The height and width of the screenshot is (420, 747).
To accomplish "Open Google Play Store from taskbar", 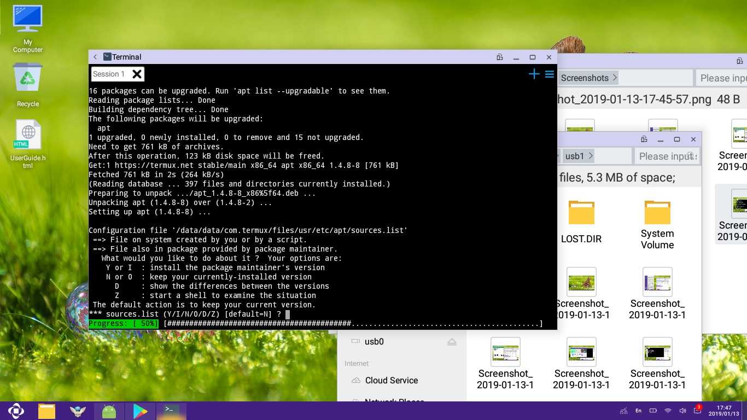I will point(140,411).
